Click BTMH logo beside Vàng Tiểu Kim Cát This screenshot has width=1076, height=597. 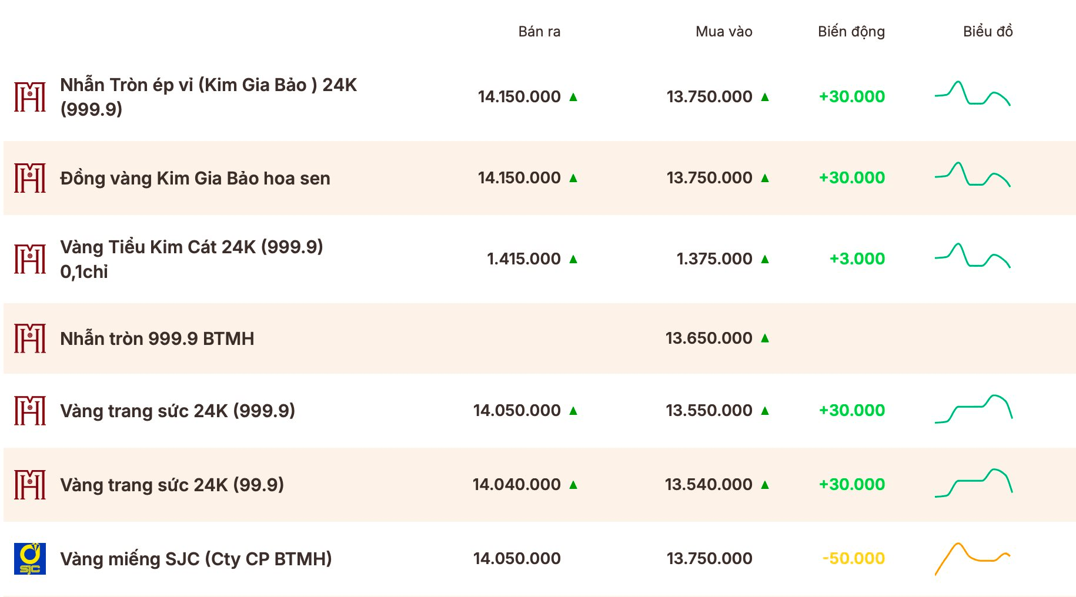click(30, 259)
